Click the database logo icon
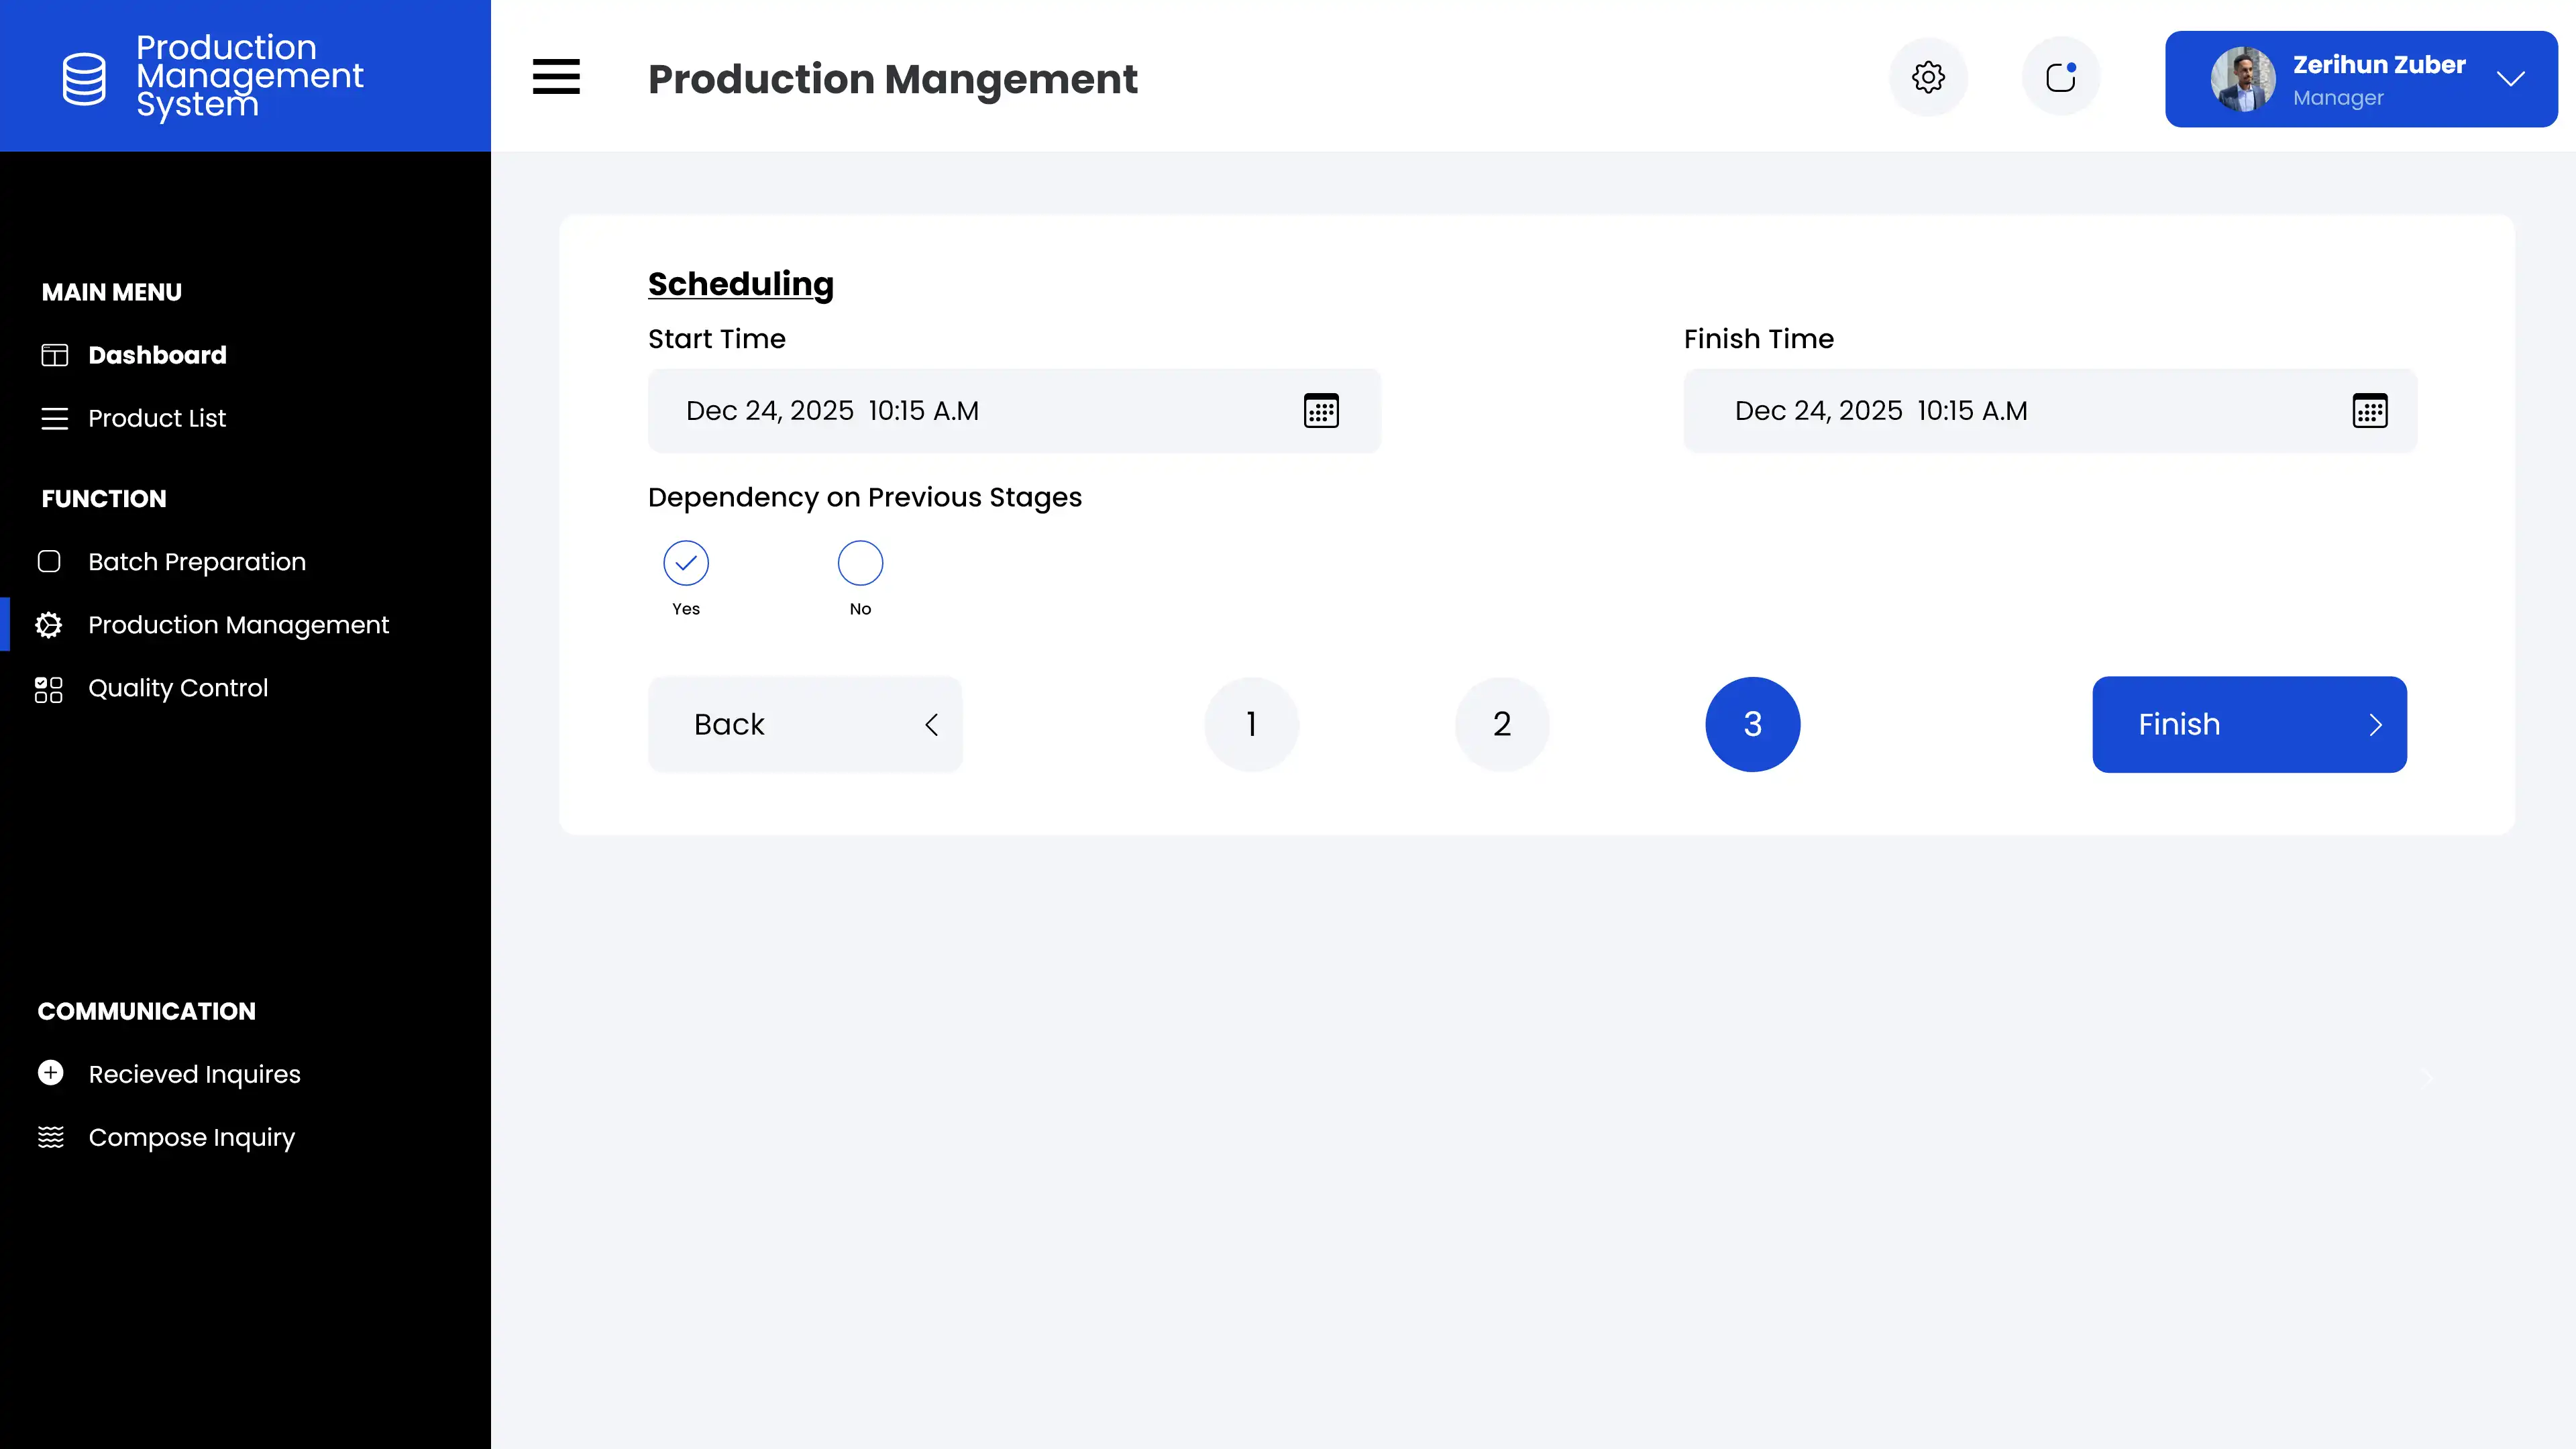 pyautogui.click(x=84, y=78)
